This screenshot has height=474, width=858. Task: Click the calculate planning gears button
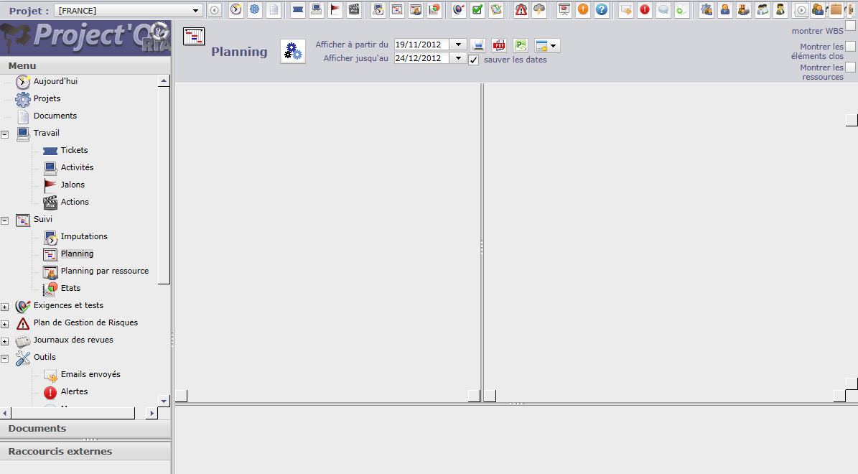click(293, 52)
